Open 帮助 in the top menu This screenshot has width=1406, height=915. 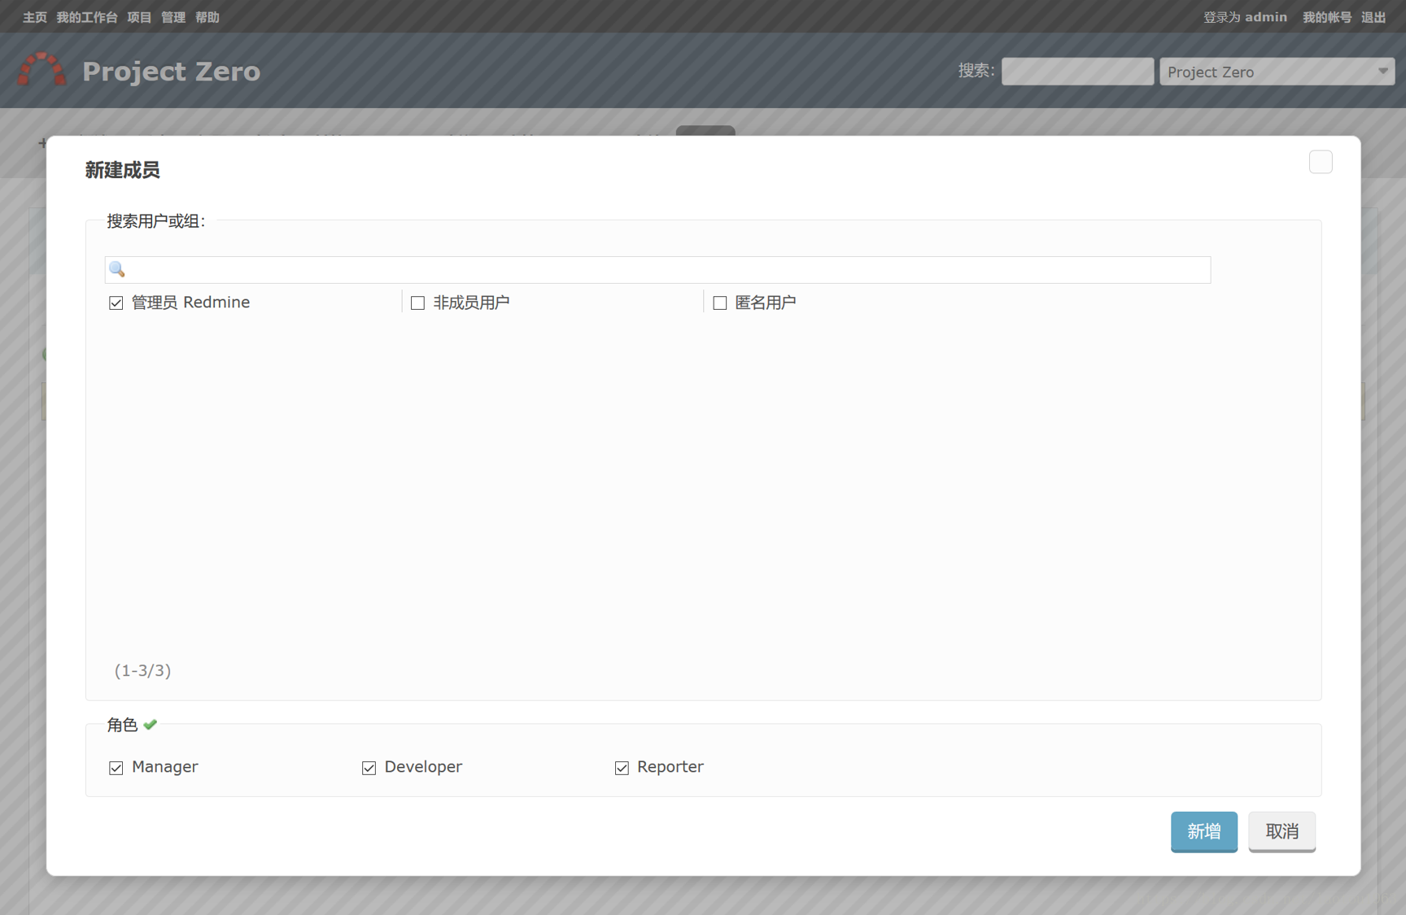coord(207,17)
